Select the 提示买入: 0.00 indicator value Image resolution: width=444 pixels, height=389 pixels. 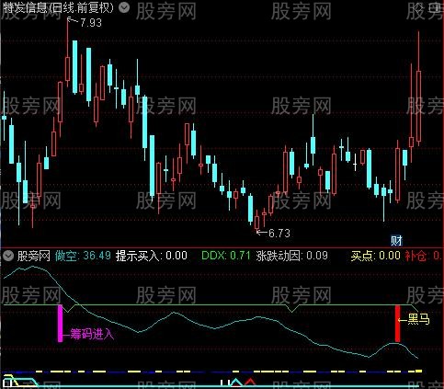coord(152,256)
